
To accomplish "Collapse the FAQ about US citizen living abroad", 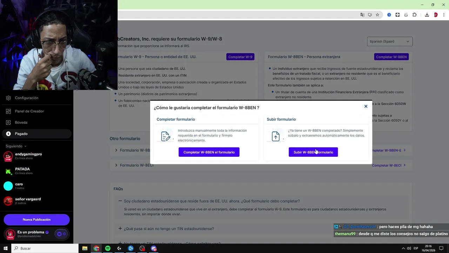I will click(x=120, y=201).
